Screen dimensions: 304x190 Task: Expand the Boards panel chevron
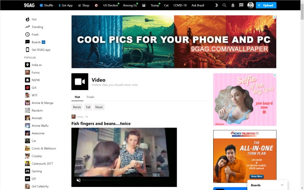point(282,185)
